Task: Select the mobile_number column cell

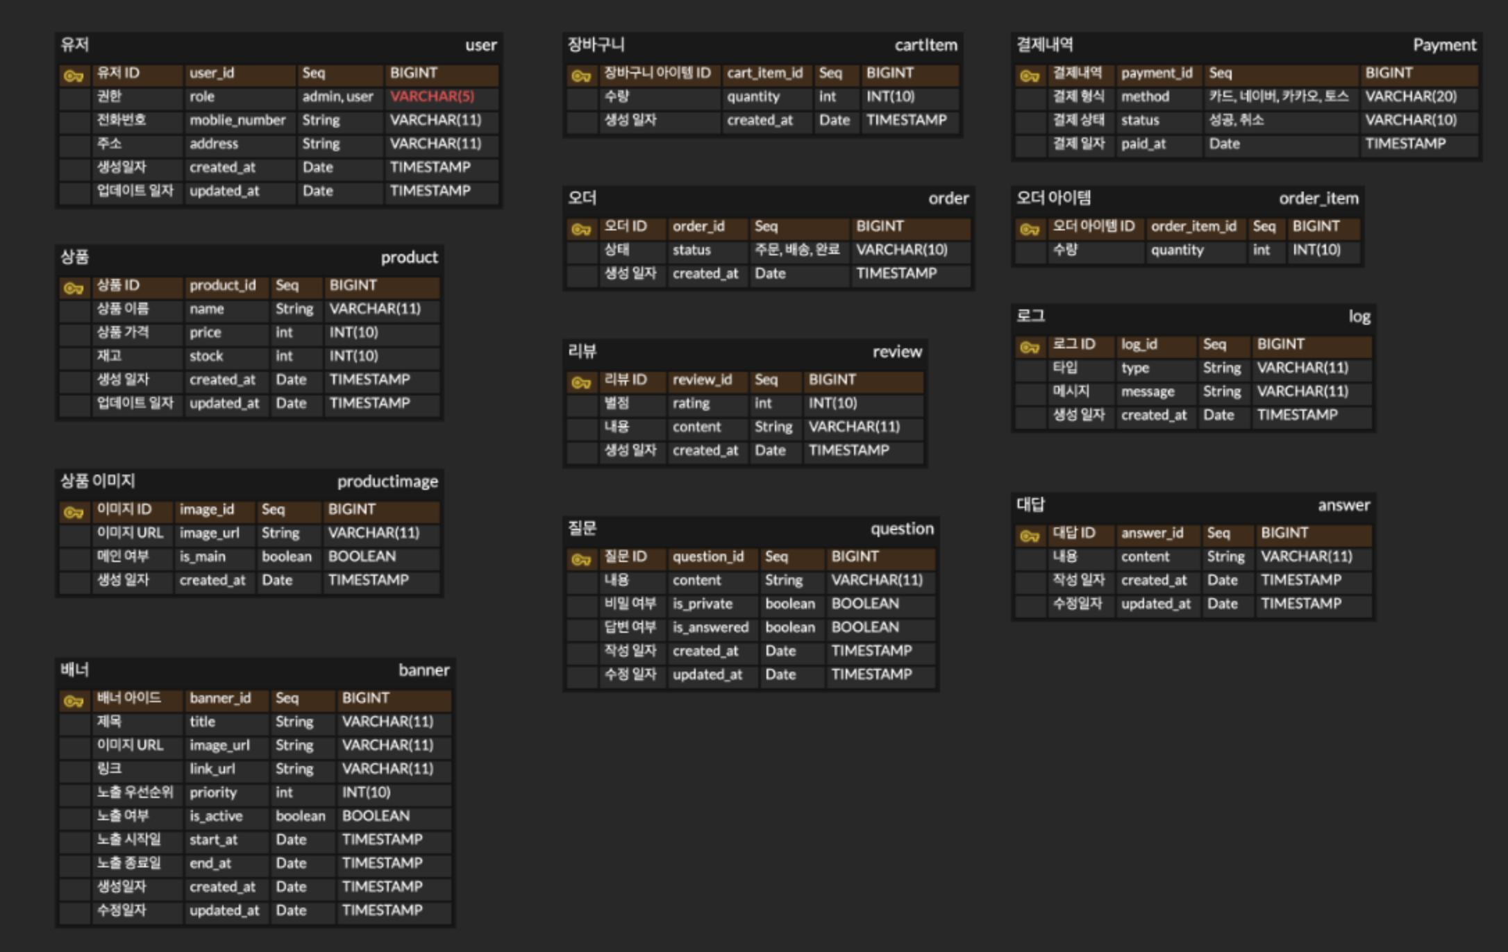Action: [x=237, y=120]
